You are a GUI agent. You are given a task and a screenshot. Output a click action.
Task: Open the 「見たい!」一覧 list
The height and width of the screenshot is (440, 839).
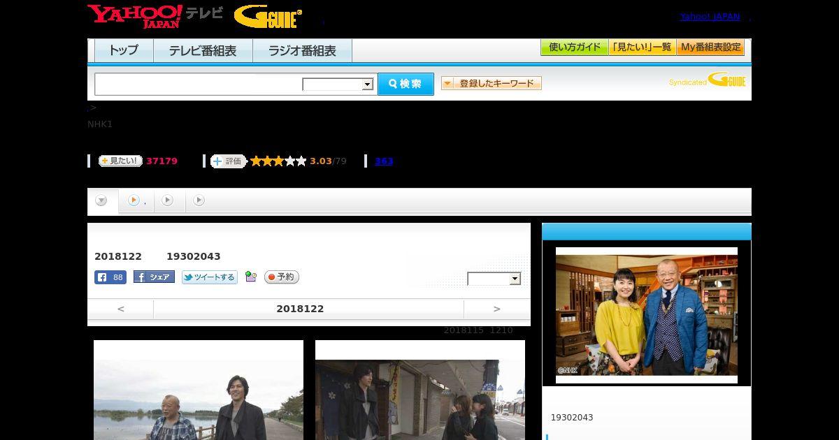pyautogui.click(x=642, y=47)
